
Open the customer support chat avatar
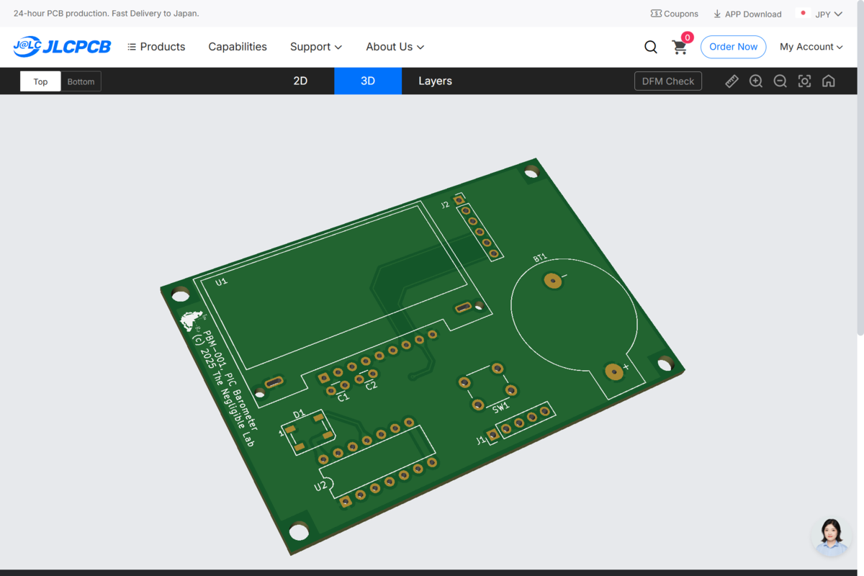tap(832, 536)
